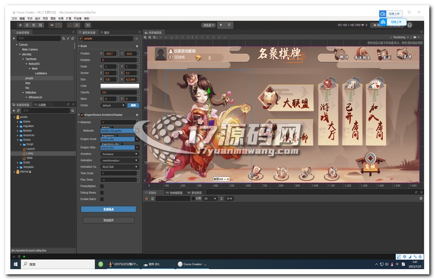Screen dimensions: 435x280
Task: Click the blue 生成挂点 button
Action: click(x=109, y=209)
